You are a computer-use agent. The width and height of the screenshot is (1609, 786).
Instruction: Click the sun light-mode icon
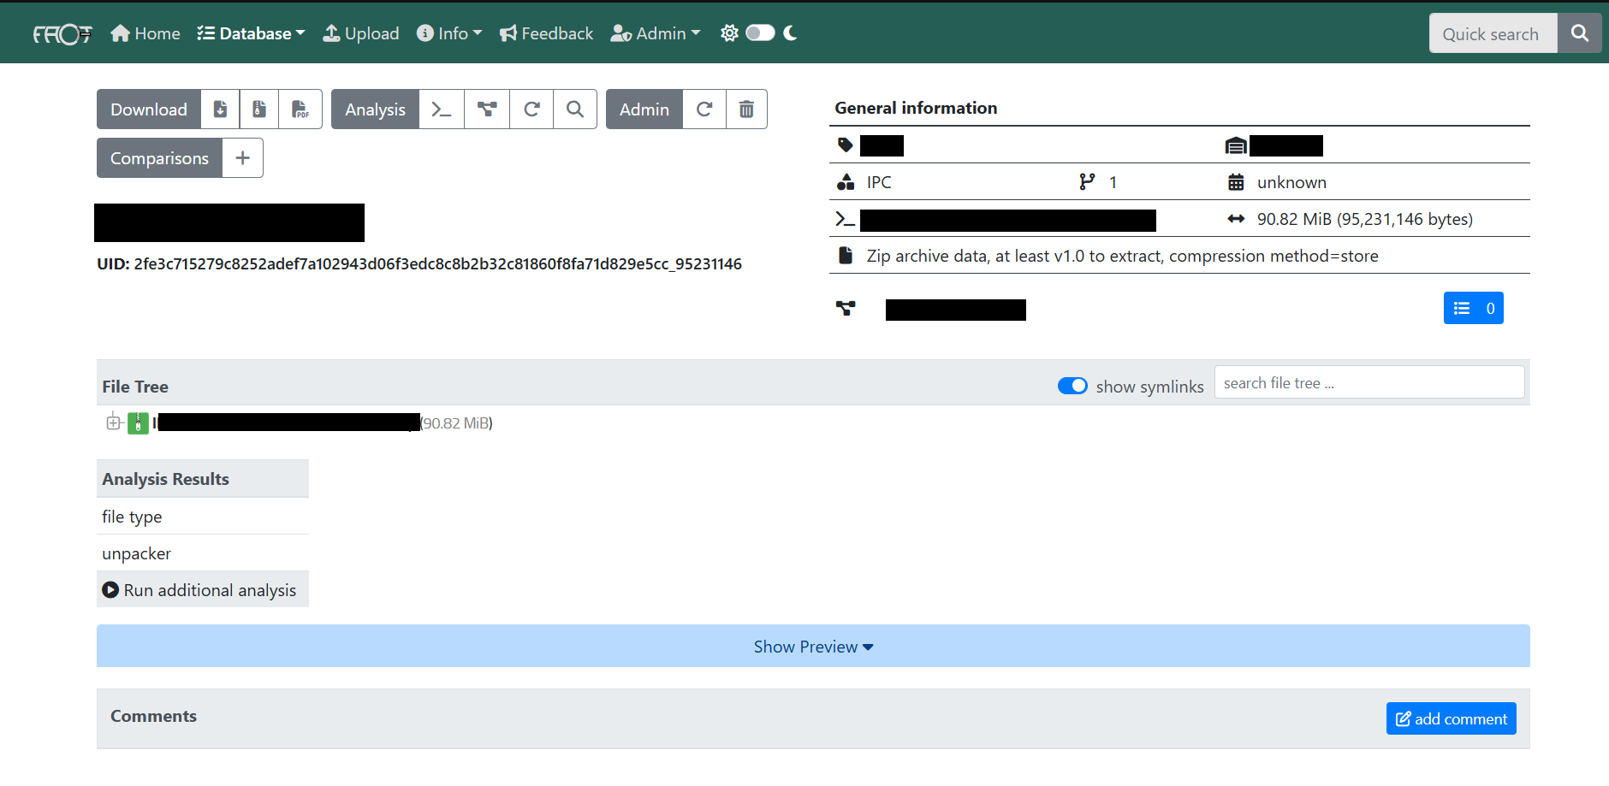729,33
